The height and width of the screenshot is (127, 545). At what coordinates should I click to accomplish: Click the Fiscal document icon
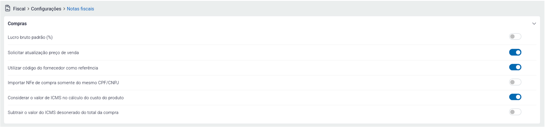point(8,8)
